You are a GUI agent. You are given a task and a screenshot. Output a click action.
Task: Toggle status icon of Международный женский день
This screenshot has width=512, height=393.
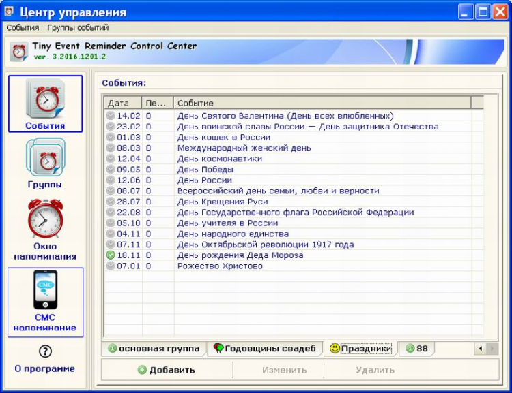click(x=111, y=148)
